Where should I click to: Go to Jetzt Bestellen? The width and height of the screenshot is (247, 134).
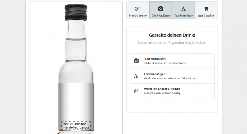[206, 16]
